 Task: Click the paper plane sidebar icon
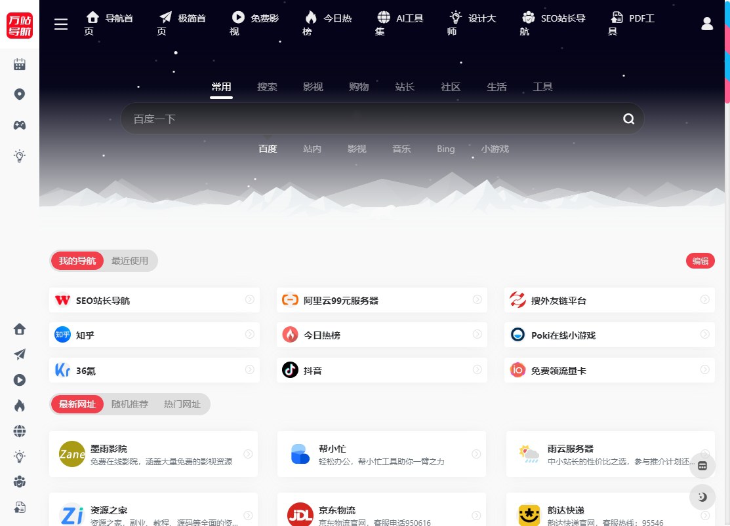point(20,354)
